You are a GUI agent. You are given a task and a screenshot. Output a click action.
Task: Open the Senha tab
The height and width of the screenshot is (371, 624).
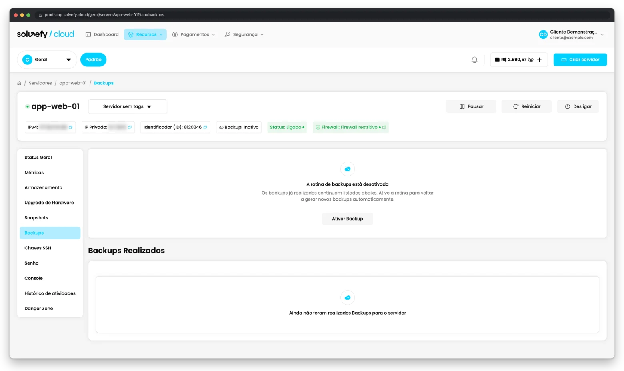click(x=50, y=263)
